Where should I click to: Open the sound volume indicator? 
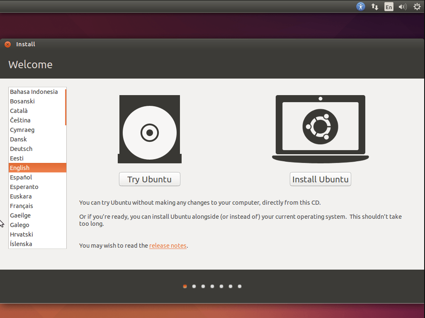tap(403, 7)
